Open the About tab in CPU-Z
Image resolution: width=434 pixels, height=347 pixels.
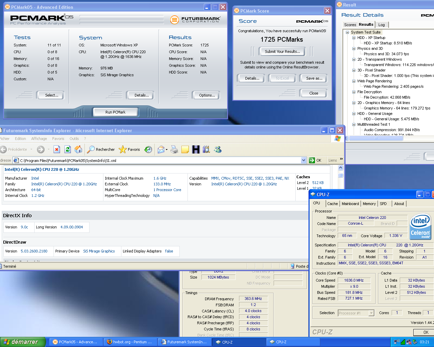[x=399, y=204]
